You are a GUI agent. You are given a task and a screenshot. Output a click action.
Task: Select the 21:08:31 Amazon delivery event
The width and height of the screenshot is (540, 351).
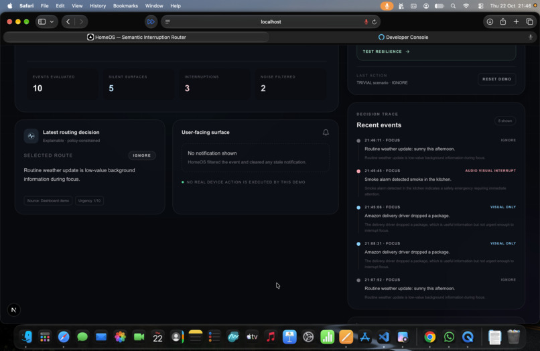tap(436, 255)
